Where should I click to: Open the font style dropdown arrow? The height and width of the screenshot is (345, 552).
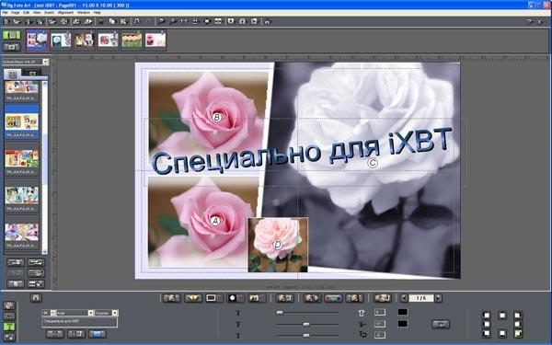coord(115,313)
